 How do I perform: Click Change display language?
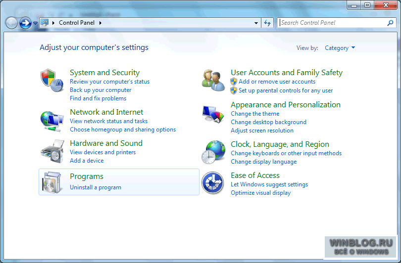[x=264, y=162]
